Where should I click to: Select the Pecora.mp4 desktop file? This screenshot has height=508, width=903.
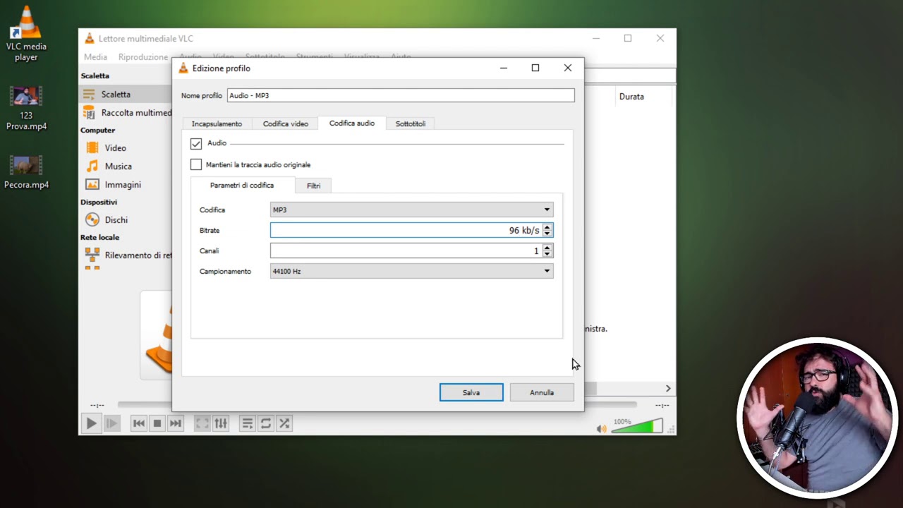coord(26,173)
